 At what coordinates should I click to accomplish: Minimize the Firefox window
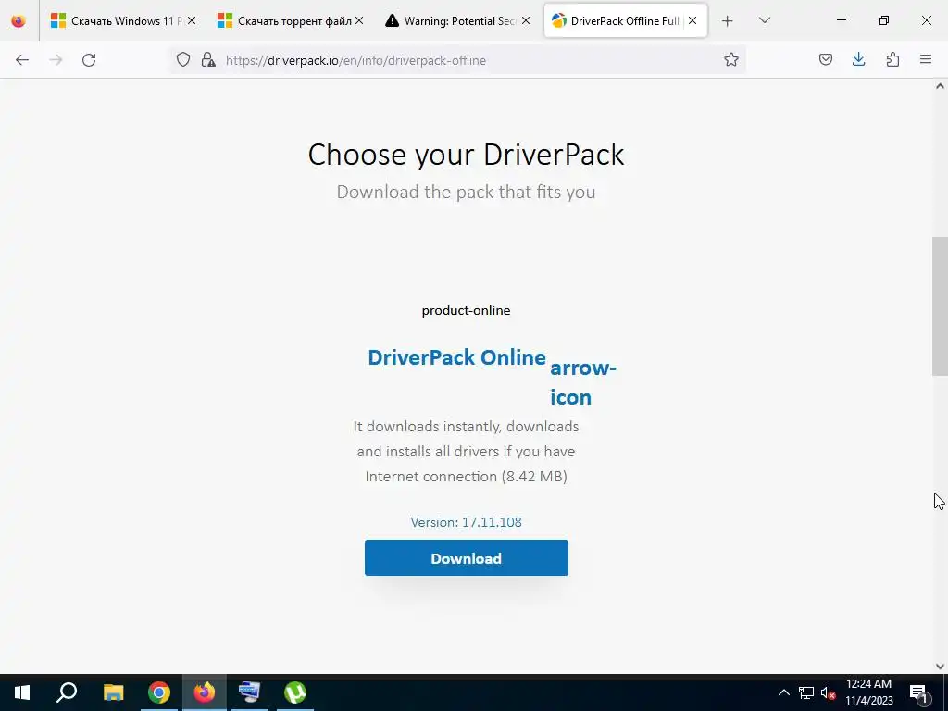[841, 20]
